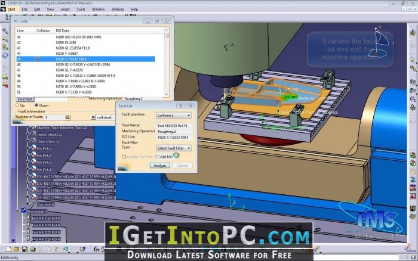Click the Print icon in bottom toolbar

pos(32,249)
